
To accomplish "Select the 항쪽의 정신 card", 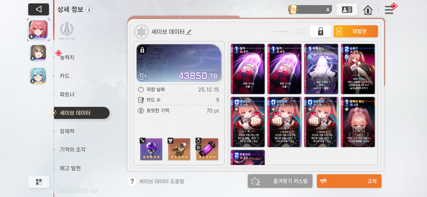I will [358, 122].
